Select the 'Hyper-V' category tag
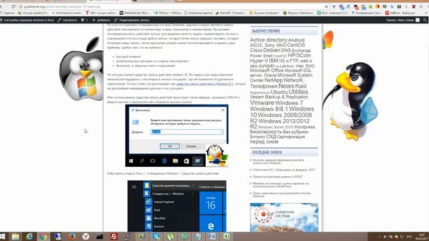The height and width of the screenshot is (241, 429). pos(259,61)
